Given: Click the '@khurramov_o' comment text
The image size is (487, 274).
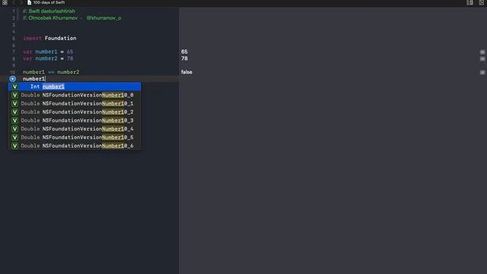Looking at the screenshot, I should coord(103,18).
